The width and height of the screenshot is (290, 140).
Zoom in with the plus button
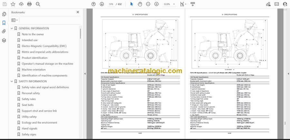coord(157,4)
